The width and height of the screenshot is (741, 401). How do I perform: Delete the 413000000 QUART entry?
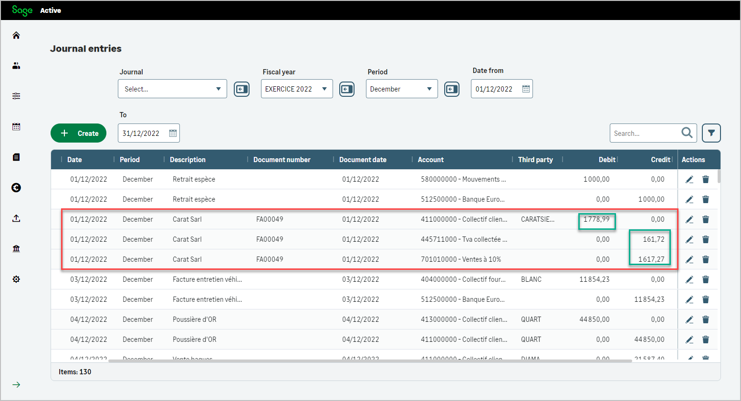pos(706,319)
